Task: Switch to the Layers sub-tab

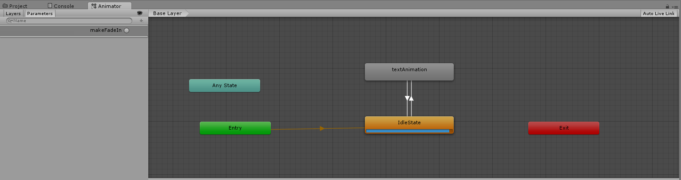Action: click(13, 14)
